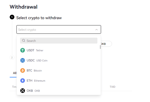
Task: Click the green Tether USDT coin icon
Action: coord(22,50)
